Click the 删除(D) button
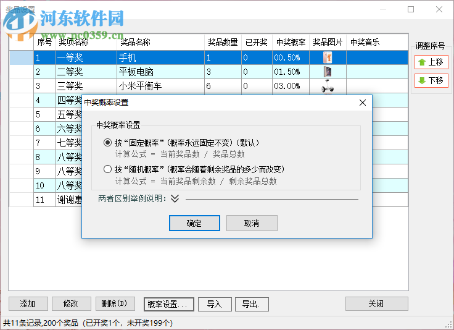 click(115, 303)
